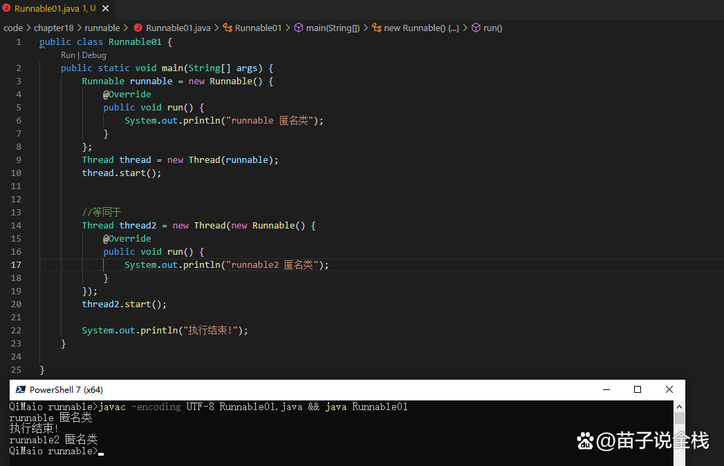Maximize the PowerShell 7 window
Viewport: 724px width, 466px height.
coord(638,389)
